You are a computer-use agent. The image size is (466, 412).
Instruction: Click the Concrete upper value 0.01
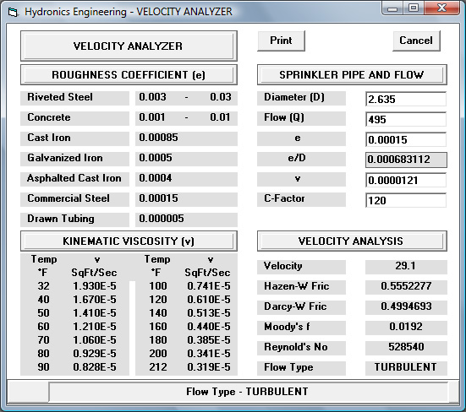coord(220,117)
